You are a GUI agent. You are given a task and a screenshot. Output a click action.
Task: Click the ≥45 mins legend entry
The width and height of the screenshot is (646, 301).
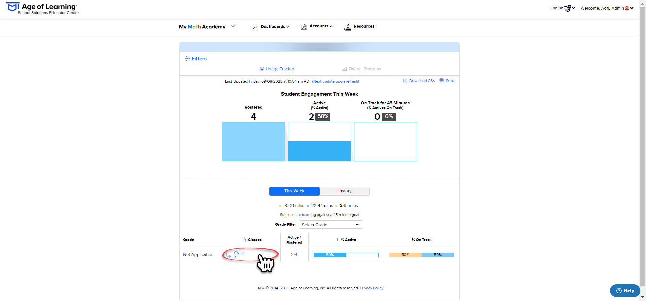click(347, 206)
